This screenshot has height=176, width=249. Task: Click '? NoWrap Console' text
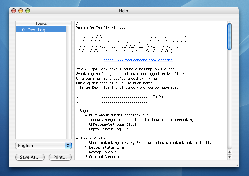click(x=101, y=152)
